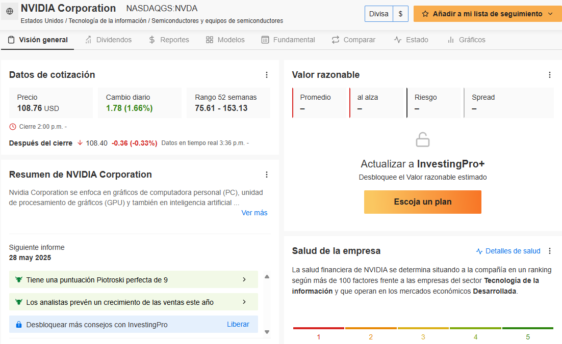Click the tips list scroll up arrow
The height and width of the screenshot is (344, 562).
tap(267, 277)
